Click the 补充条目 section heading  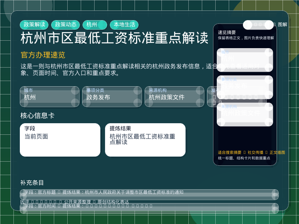click(x=32, y=183)
